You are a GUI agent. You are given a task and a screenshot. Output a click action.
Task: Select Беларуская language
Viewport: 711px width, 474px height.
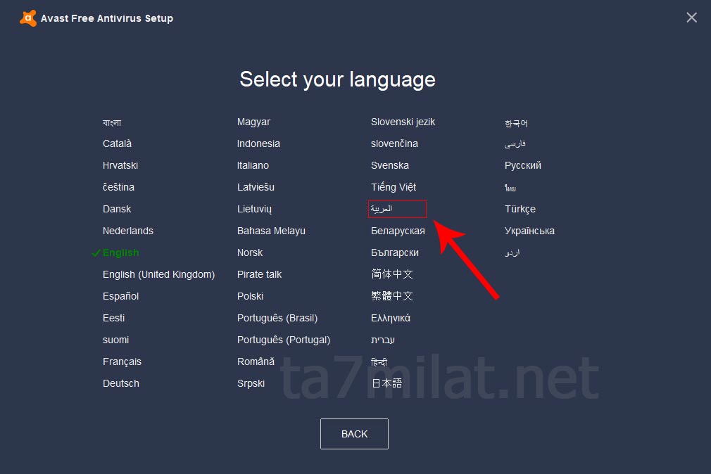(x=398, y=231)
